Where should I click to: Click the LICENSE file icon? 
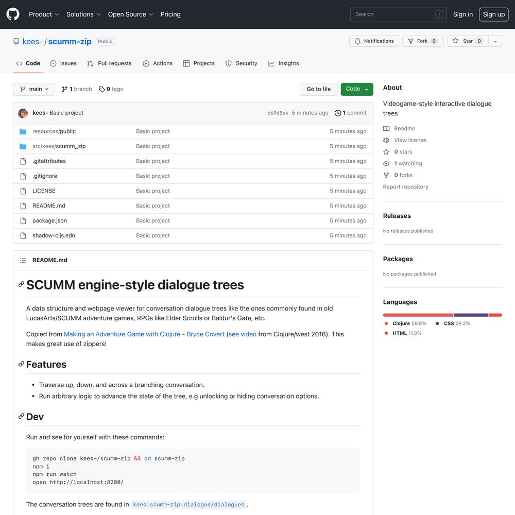[x=23, y=191]
